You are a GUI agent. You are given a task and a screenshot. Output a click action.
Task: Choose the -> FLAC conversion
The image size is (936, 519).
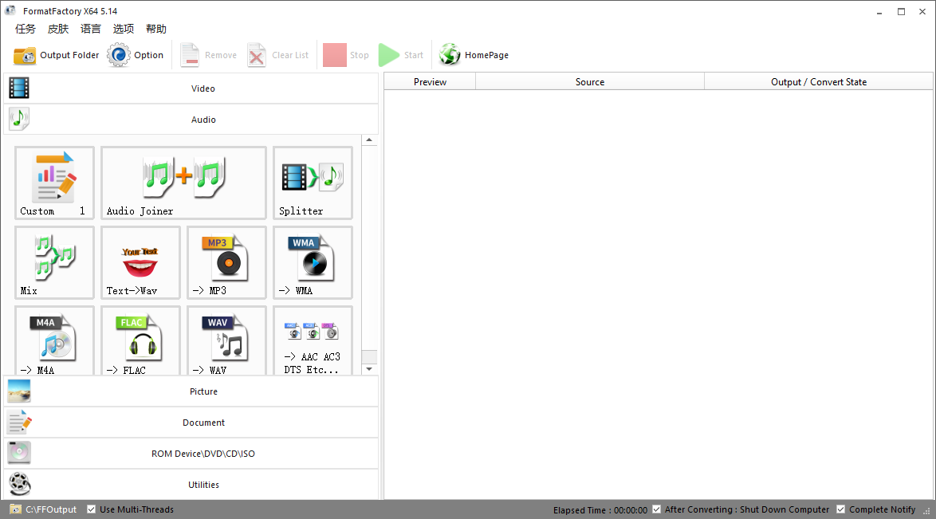point(140,341)
